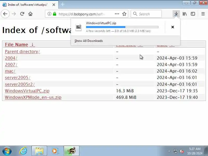208x156 pixels.
Task: Open the mac/ folder link
Action: 10,71
